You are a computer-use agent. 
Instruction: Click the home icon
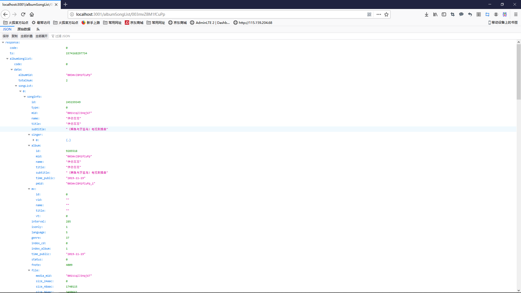tap(32, 14)
